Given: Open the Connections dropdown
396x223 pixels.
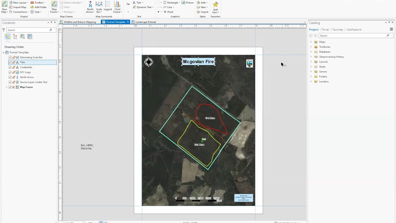Looking at the screenshot, I should (19, 12).
